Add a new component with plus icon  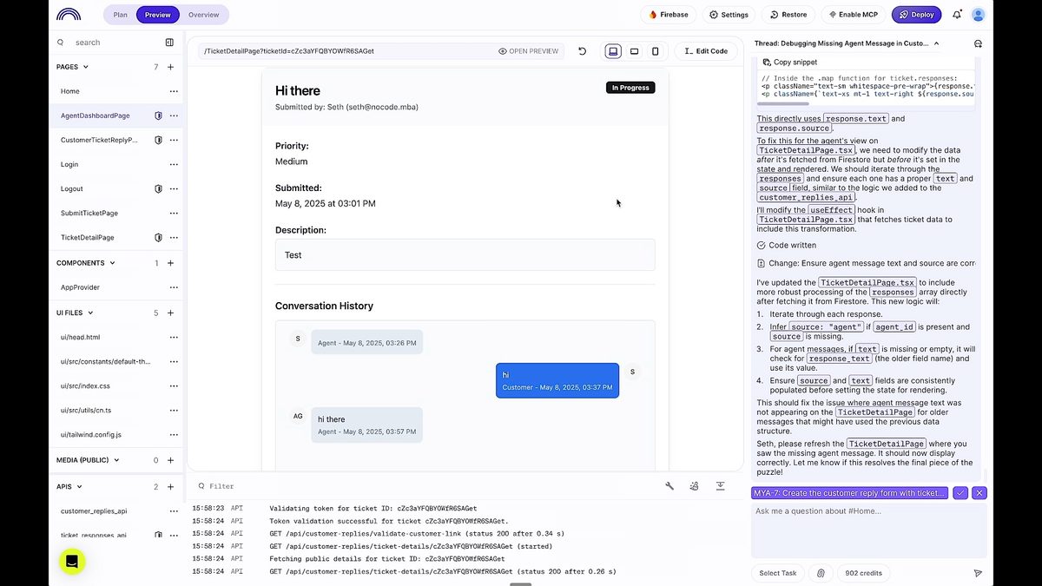point(170,263)
